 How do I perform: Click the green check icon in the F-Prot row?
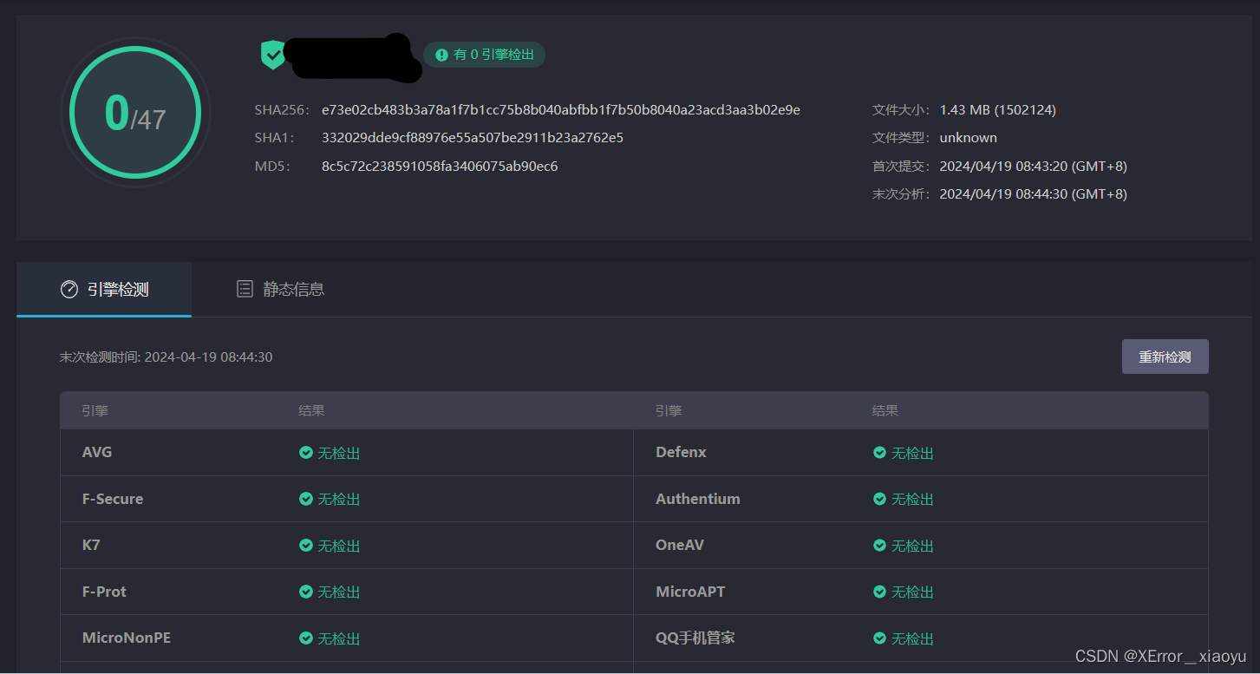point(305,592)
